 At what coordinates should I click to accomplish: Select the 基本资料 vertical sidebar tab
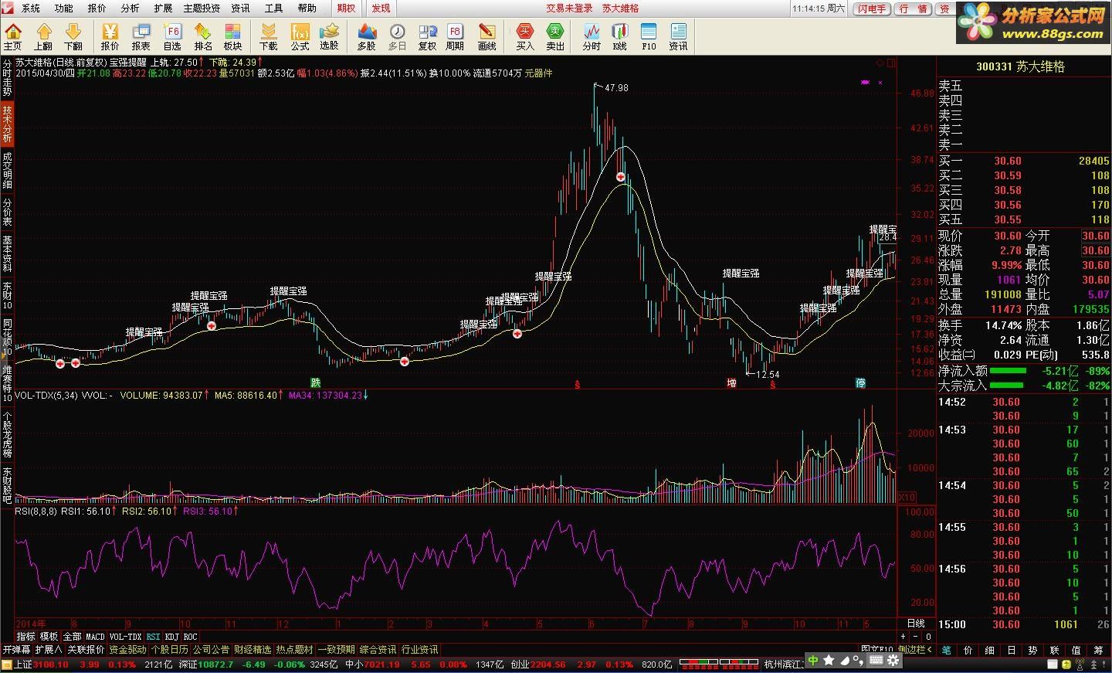click(x=7, y=254)
